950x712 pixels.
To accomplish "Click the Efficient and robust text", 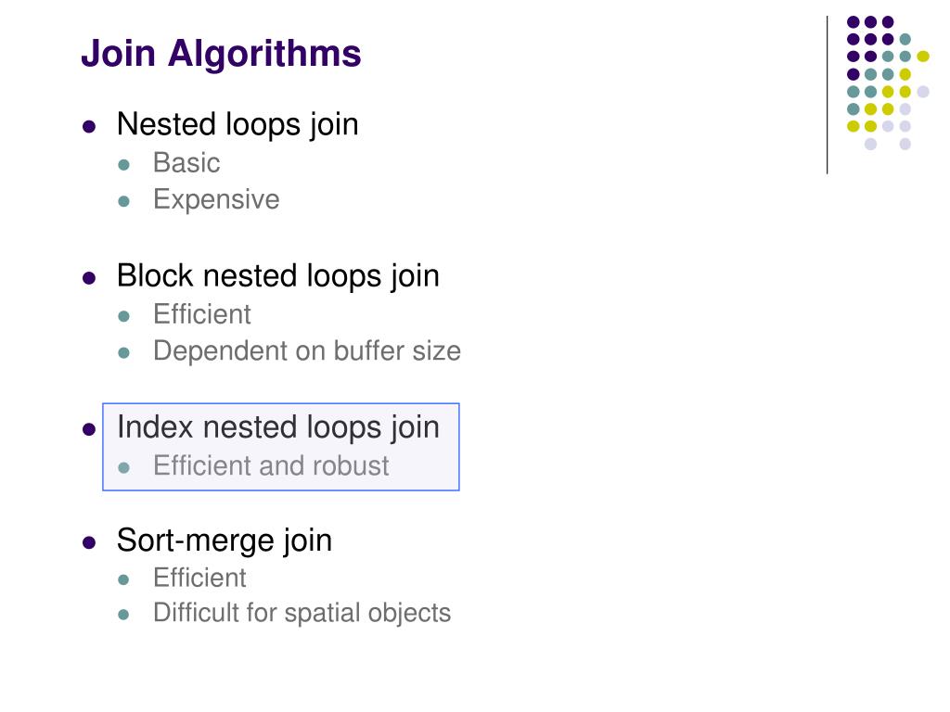I will tap(271, 465).
